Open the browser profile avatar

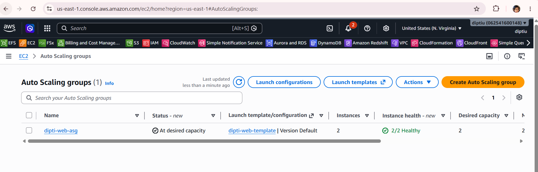[516, 9]
